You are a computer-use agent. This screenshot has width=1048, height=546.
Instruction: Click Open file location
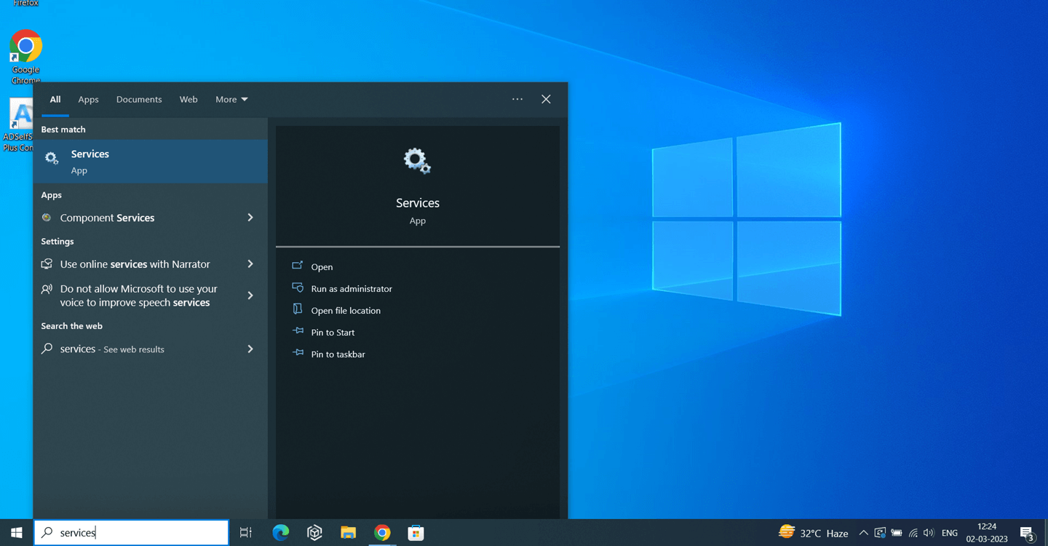pos(345,311)
